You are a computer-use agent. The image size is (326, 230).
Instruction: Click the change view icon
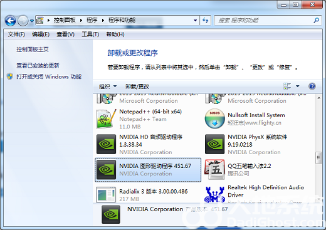click(287, 86)
